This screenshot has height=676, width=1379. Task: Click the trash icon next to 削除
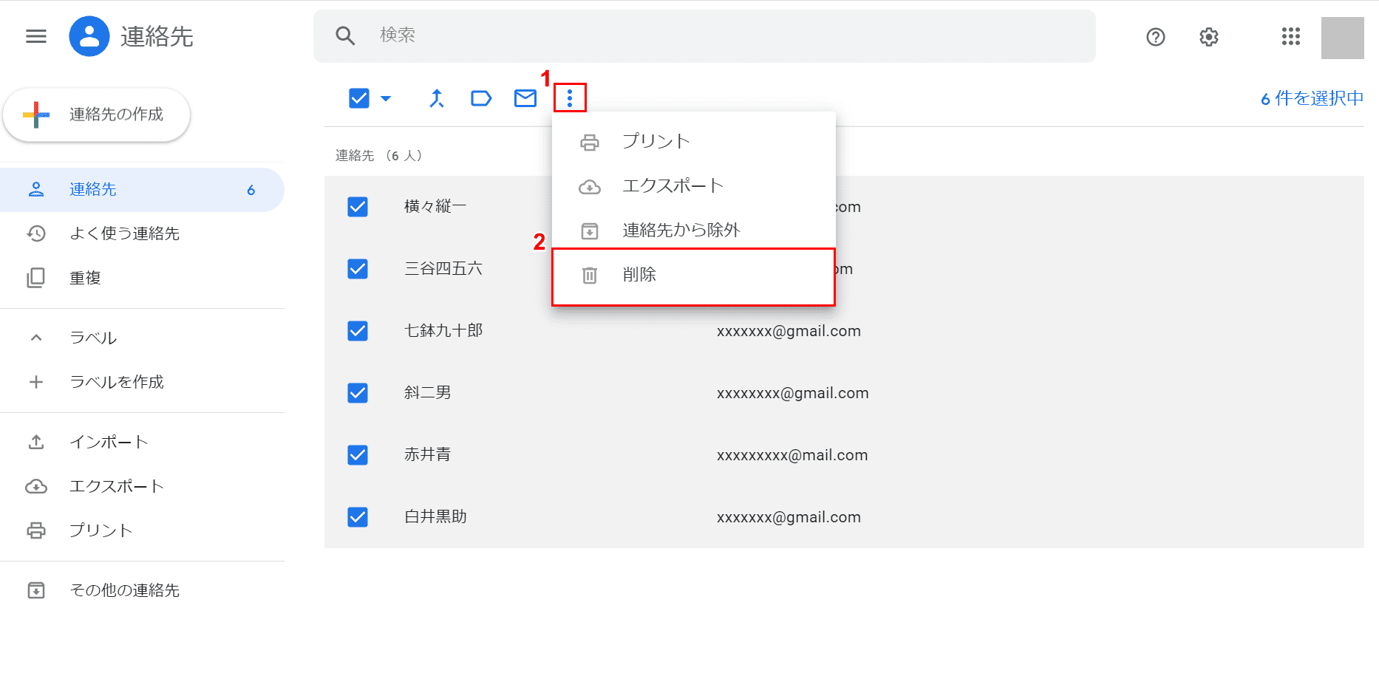[x=590, y=276]
